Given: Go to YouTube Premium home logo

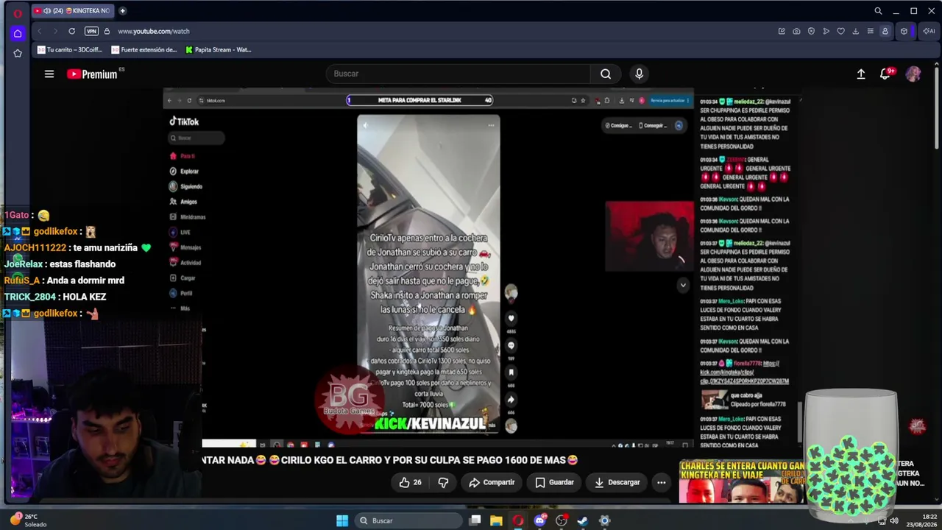Looking at the screenshot, I should (92, 74).
